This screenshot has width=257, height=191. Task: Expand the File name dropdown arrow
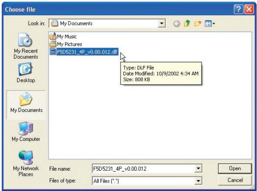(x=198, y=169)
